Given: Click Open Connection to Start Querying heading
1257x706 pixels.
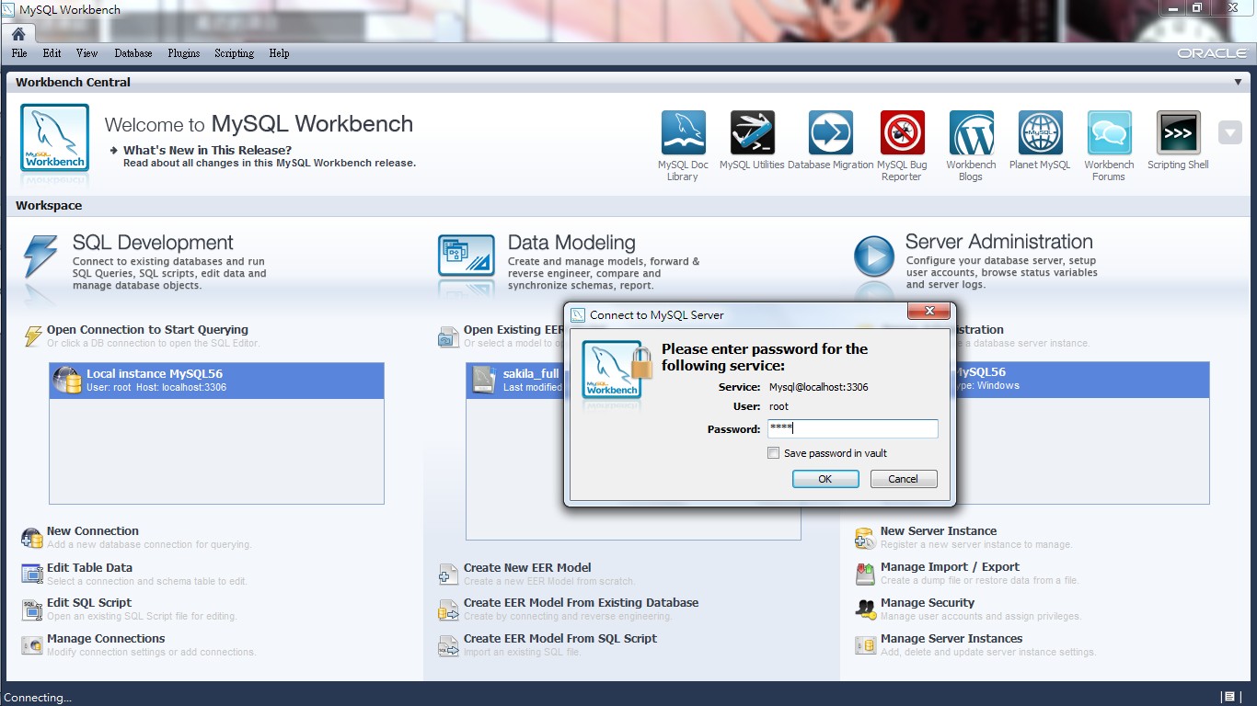Looking at the screenshot, I should tap(147, 330).
